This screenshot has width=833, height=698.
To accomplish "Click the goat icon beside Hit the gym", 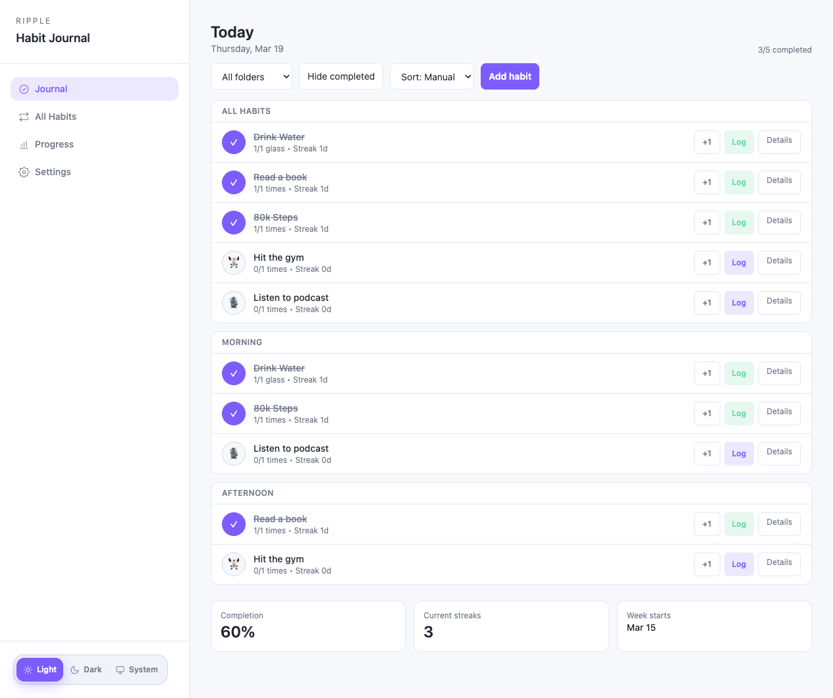I will [234, 263].
